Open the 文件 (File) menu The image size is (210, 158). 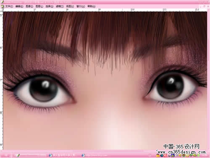click(x=9, y=6)
